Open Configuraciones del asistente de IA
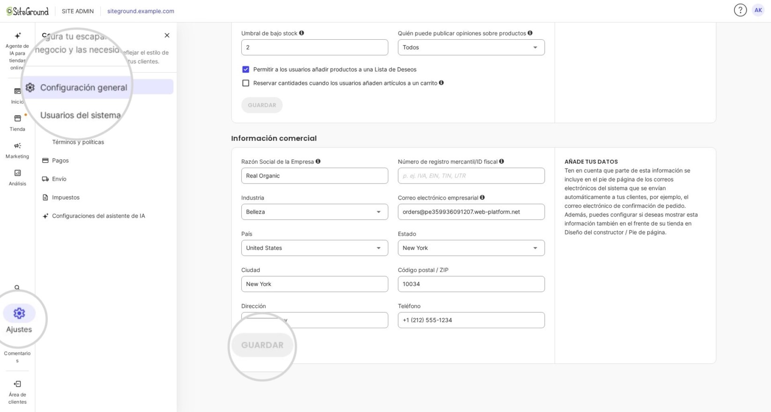This screenshot has height=412, width=771. (x=94, y=216)
